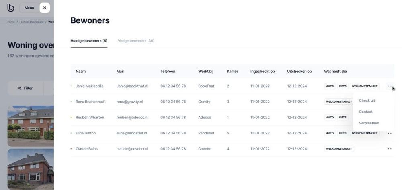Click Home breadcrumb link
This screenshot has width=402, height=190.
pyautogui.click(x=11, y=22)
